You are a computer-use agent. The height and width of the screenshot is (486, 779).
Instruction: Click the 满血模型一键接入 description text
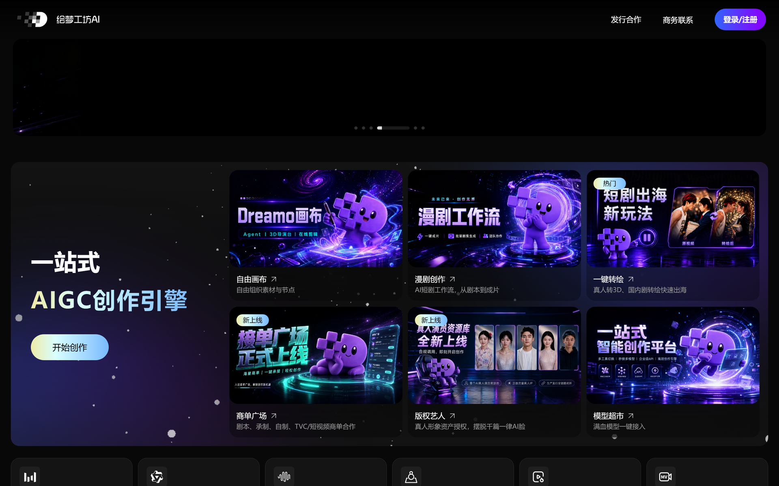pyautogui.click(x=619, y=426)
